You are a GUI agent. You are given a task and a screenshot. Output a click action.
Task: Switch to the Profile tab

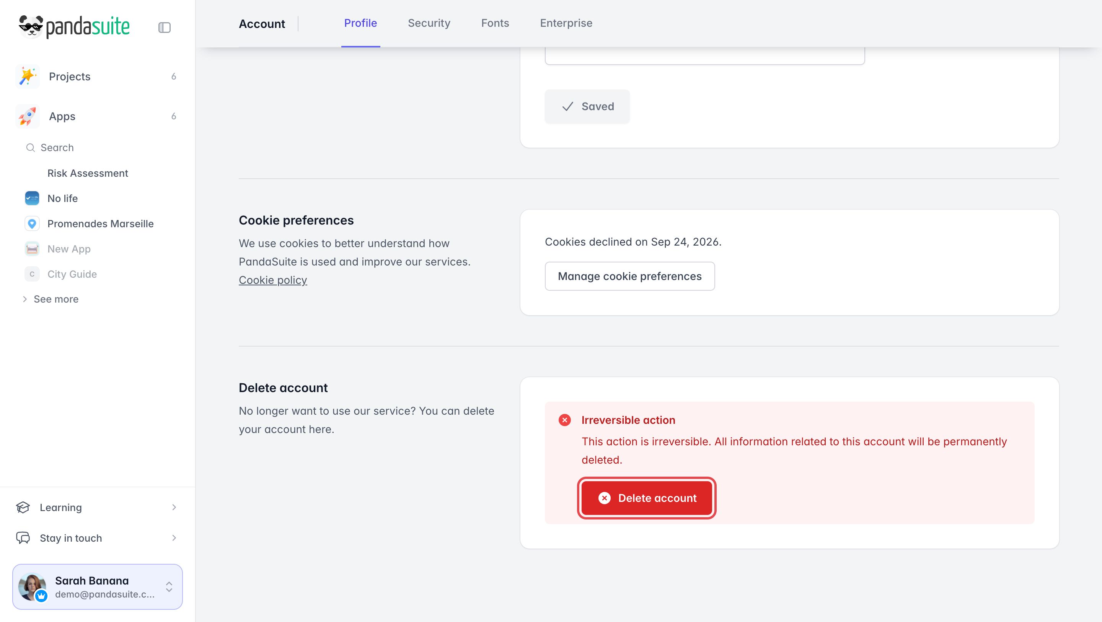pyautogui.click(x=360, y=23)
